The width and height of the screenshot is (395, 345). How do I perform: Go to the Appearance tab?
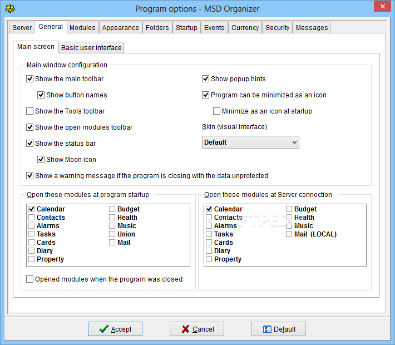(x=121, y=27)
